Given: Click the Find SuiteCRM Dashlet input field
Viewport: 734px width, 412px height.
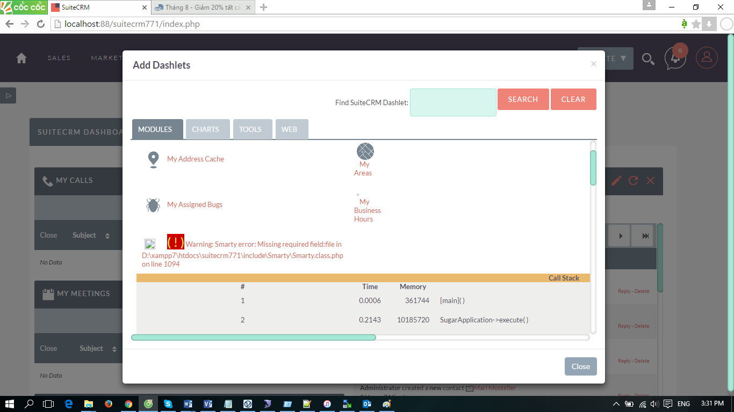Looking at the screenshot, I should (x=453, y=102).
